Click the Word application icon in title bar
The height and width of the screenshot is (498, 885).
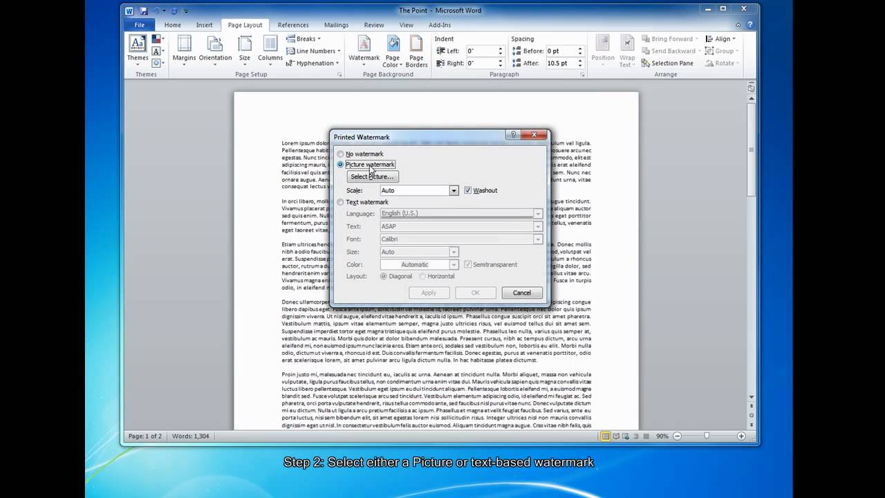pyautogui.click(x=129, y=11)
